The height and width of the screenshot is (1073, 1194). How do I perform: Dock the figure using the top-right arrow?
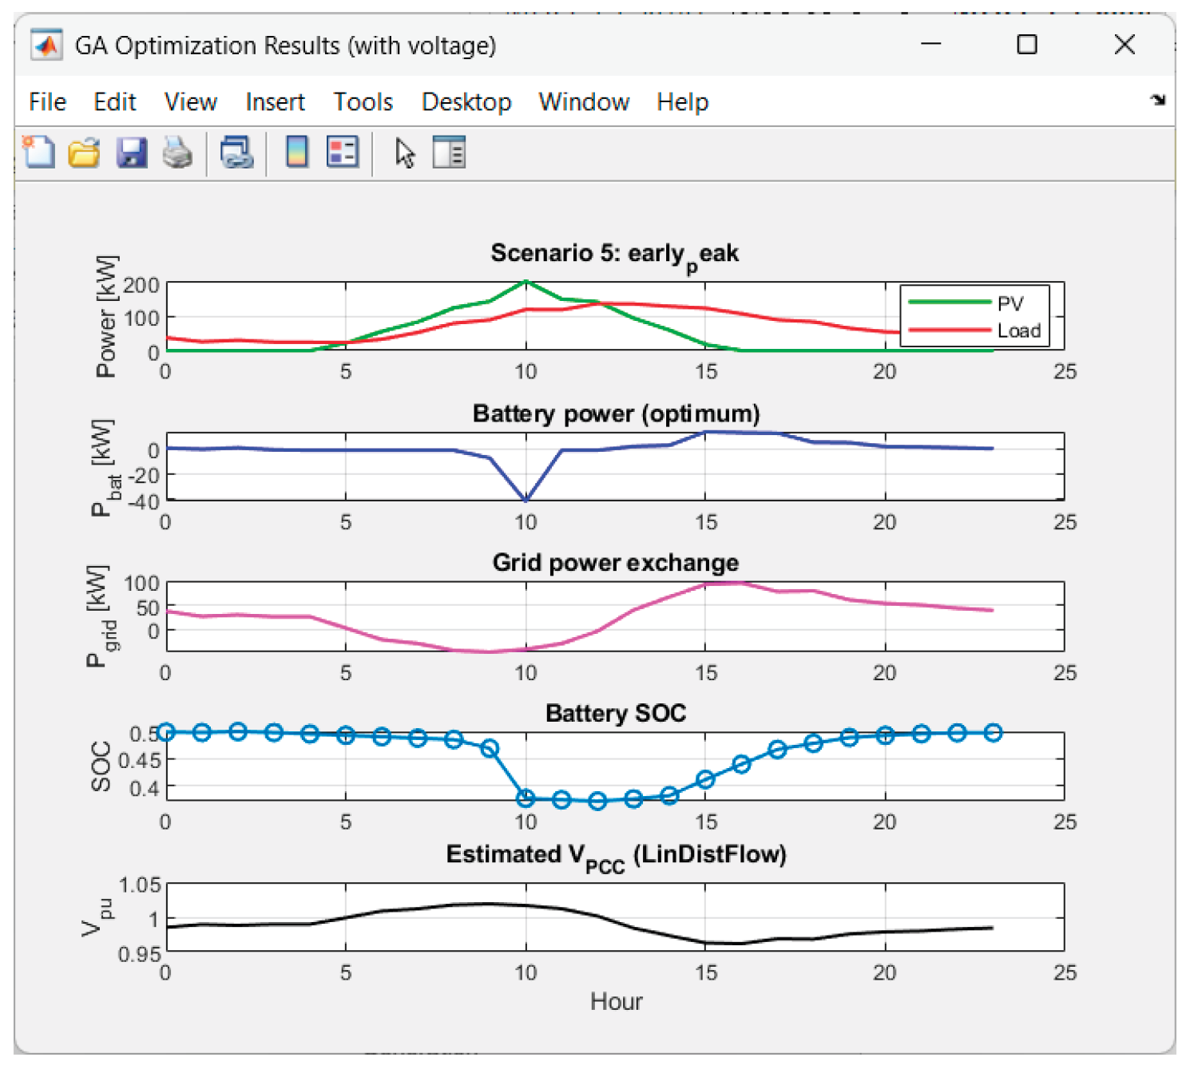click(x=1157, y=100)
